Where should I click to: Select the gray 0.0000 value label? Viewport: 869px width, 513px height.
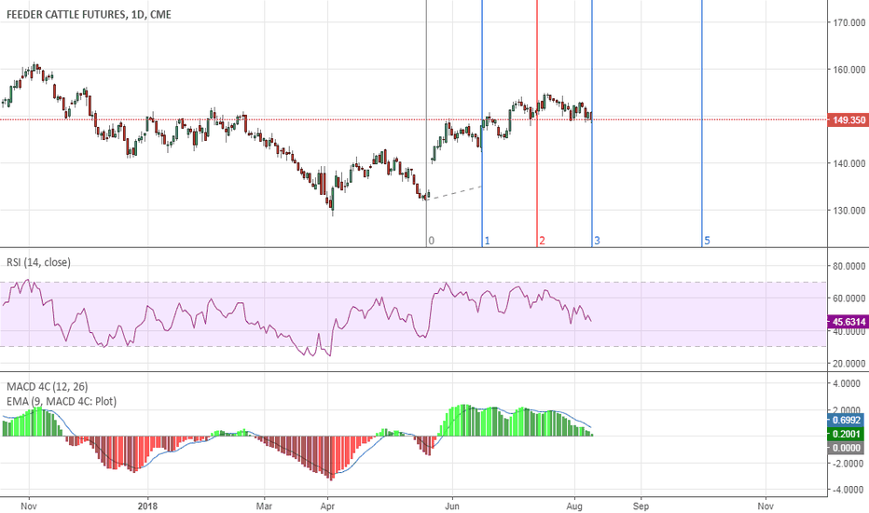(x=845, y=448)
